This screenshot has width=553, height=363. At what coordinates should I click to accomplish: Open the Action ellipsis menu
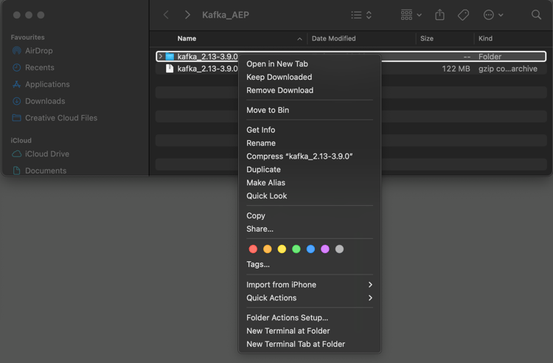point(493,15)
